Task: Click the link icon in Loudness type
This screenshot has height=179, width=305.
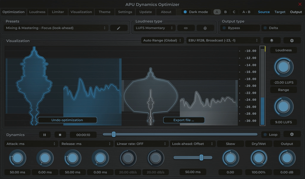Action: pyautogui.click(x=186, y=28)
